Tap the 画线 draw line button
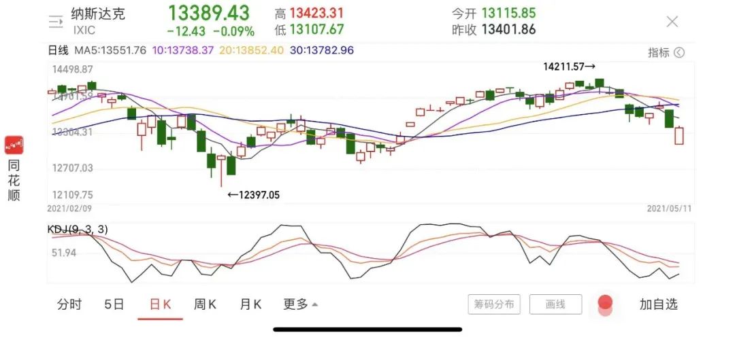This screenshot has width=735, height=339. 555,304
